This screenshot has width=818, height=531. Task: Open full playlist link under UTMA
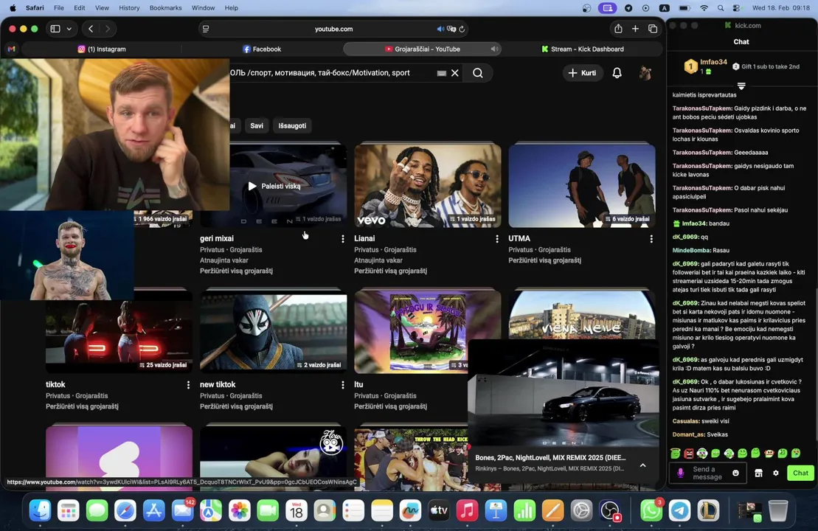click(544, 260)
